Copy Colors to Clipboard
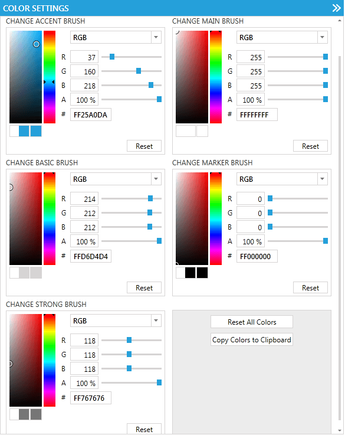Image resolution: width=345 pixels, height=435 pixels. [x=252, y=339]
